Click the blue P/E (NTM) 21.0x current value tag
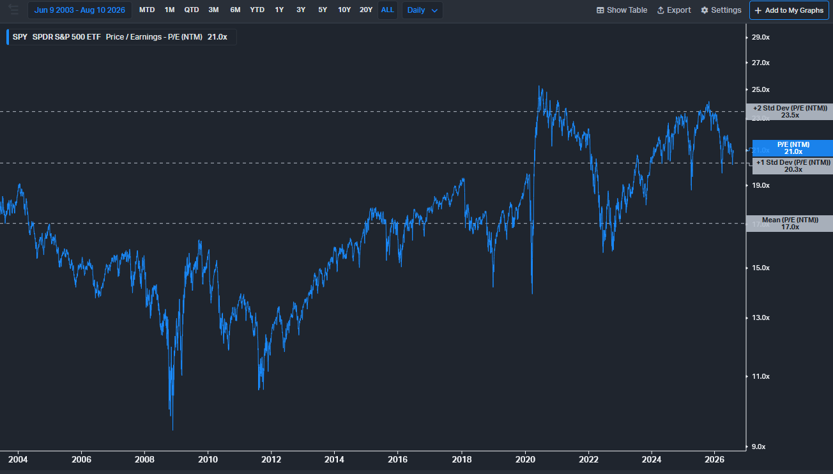This screenshot has height=474, width=833. click(x=793, y=148)
